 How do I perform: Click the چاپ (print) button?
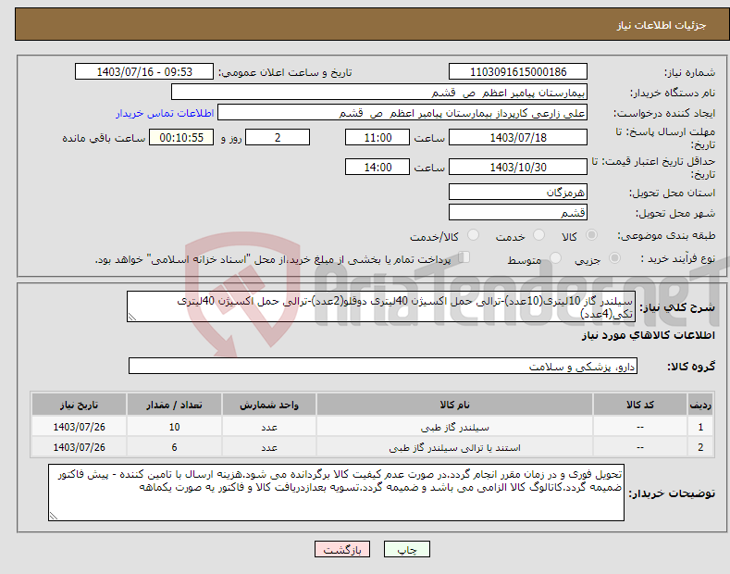pos(406,549)
